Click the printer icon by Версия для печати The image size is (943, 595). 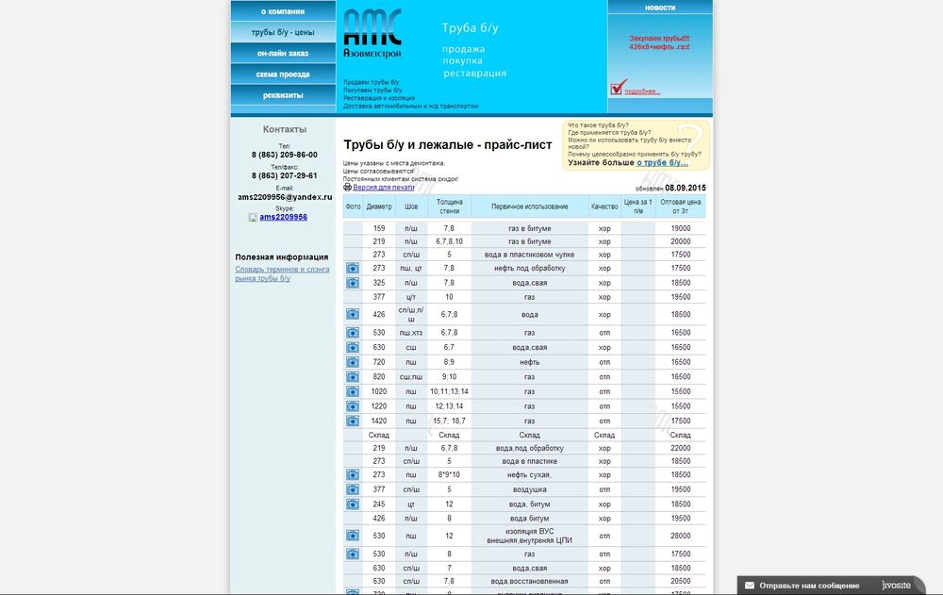(347, 187)
